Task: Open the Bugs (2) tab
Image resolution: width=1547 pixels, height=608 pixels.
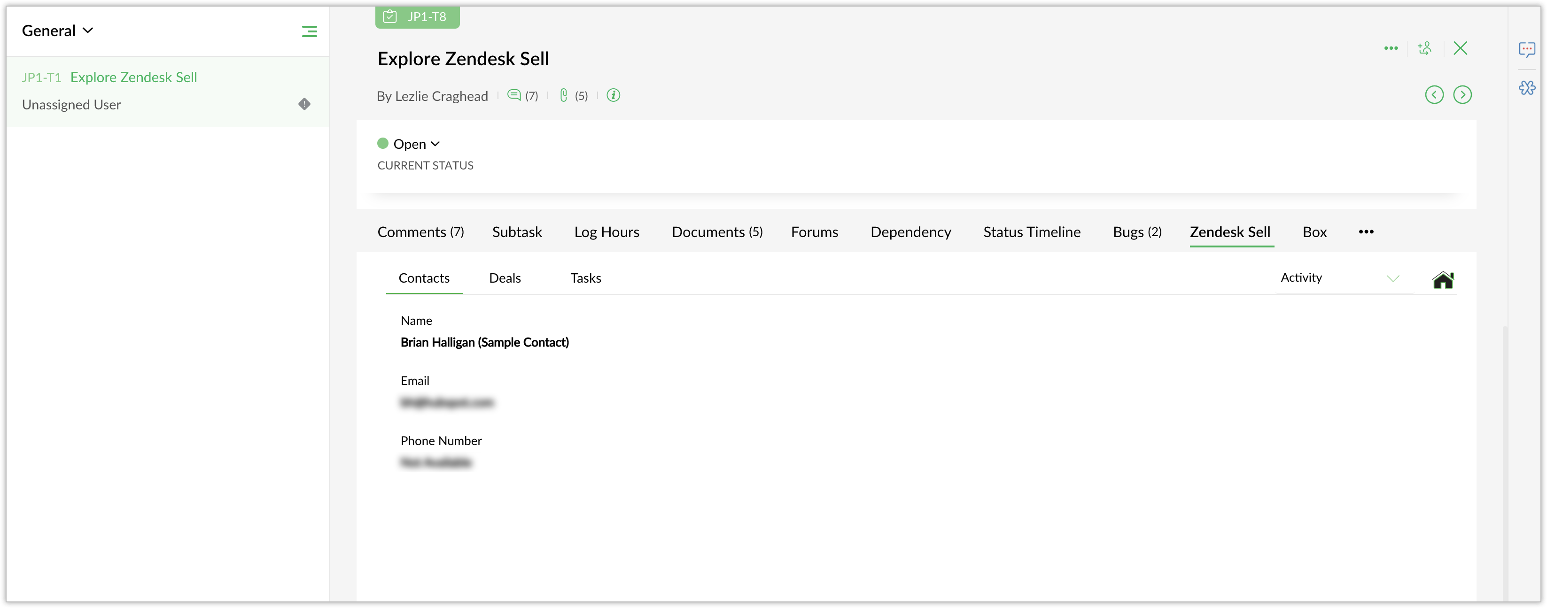Action: 1136,232
